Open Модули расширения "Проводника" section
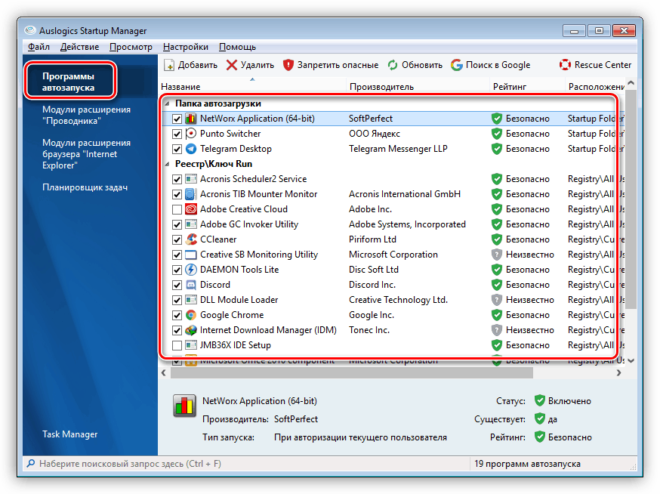The width and height of the screenshot is (660, 494). 86,115
